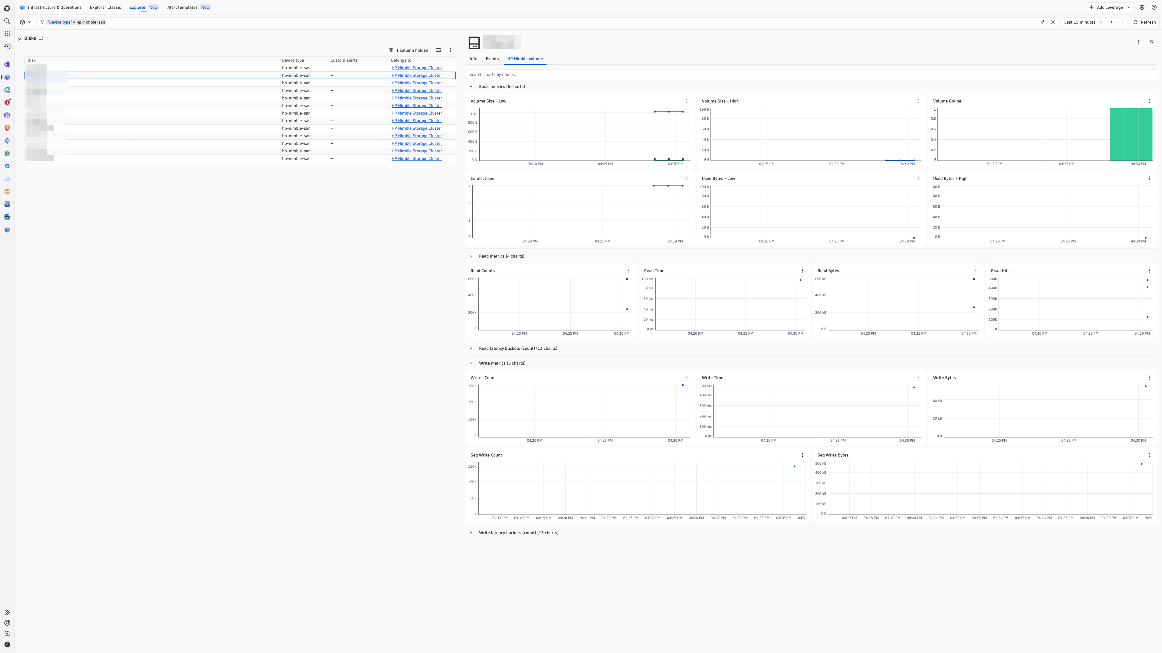1162x653 pixels.
Task: Open Read Hits chart options menu
Action: coord(1149,271)
